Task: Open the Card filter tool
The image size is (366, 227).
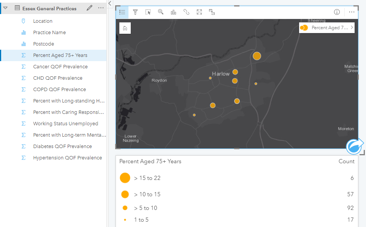Action: click(x=135, y=12)
